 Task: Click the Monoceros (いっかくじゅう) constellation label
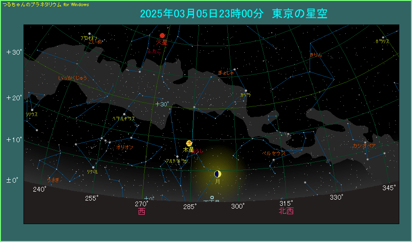(x=73, y=78)
